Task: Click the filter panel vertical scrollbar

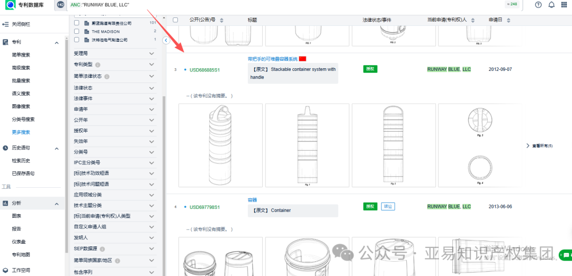Action: [164, 186]
